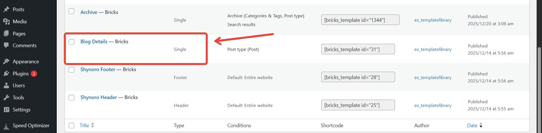Click the Tools wrench icon
Screen dimensions: 542x133
[6, 97]
